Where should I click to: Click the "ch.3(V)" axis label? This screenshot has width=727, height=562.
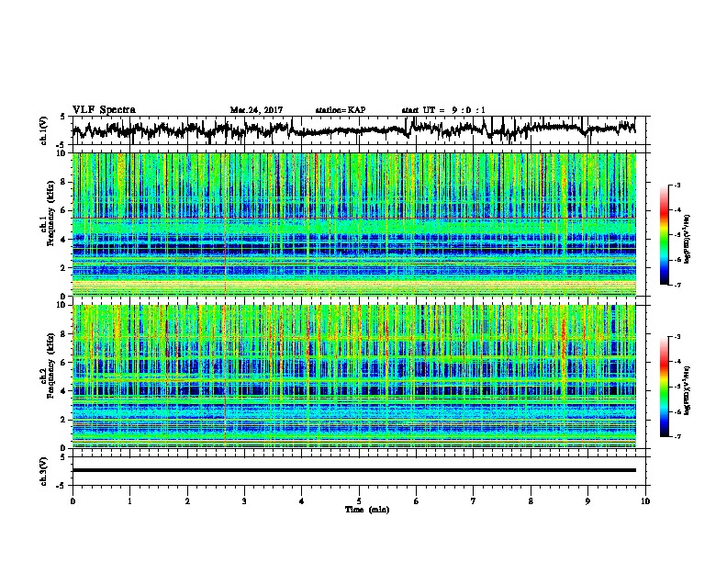(x=43, y=471)
